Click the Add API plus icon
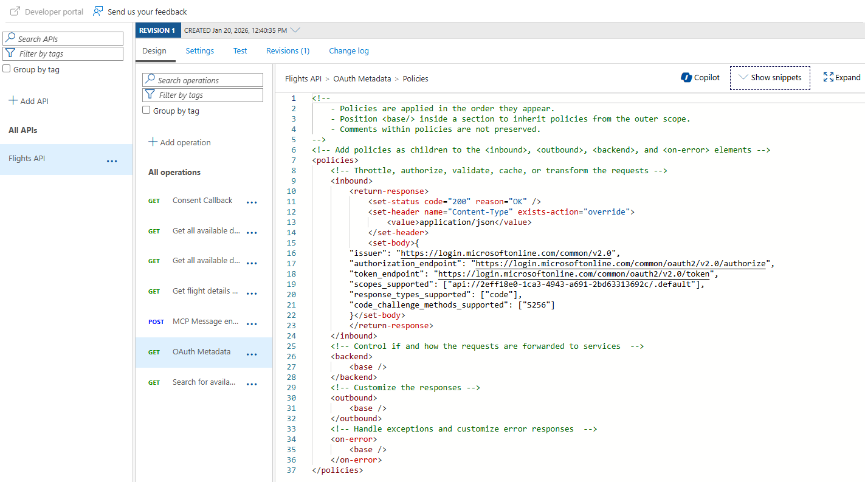Viewport: 865px width, 482px height. [13, 101]
